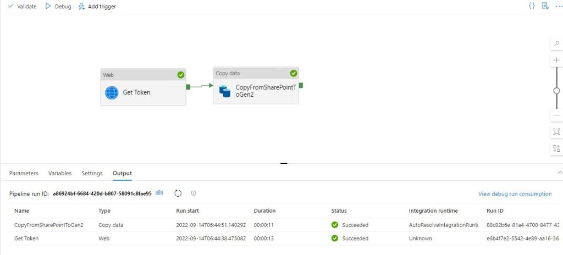Click the canvas search magnifier icon

point(556,43)
